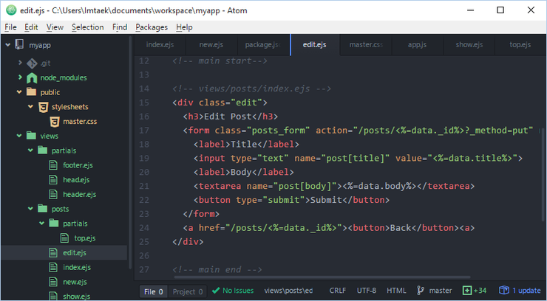
Task: Open the Edit menu
Action: point(31,27)
